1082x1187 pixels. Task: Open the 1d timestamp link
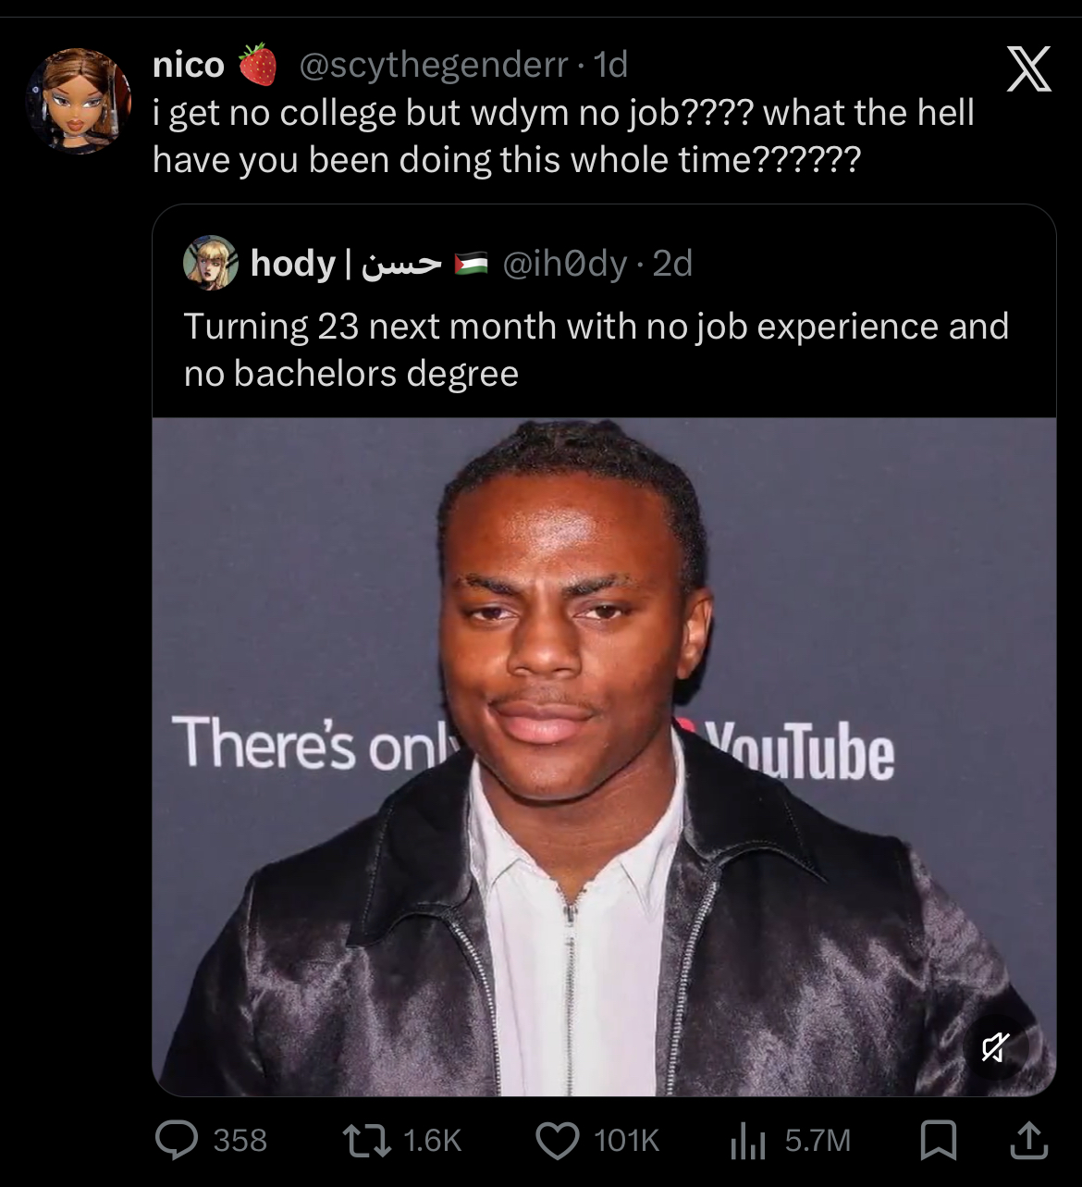[610, 65]
